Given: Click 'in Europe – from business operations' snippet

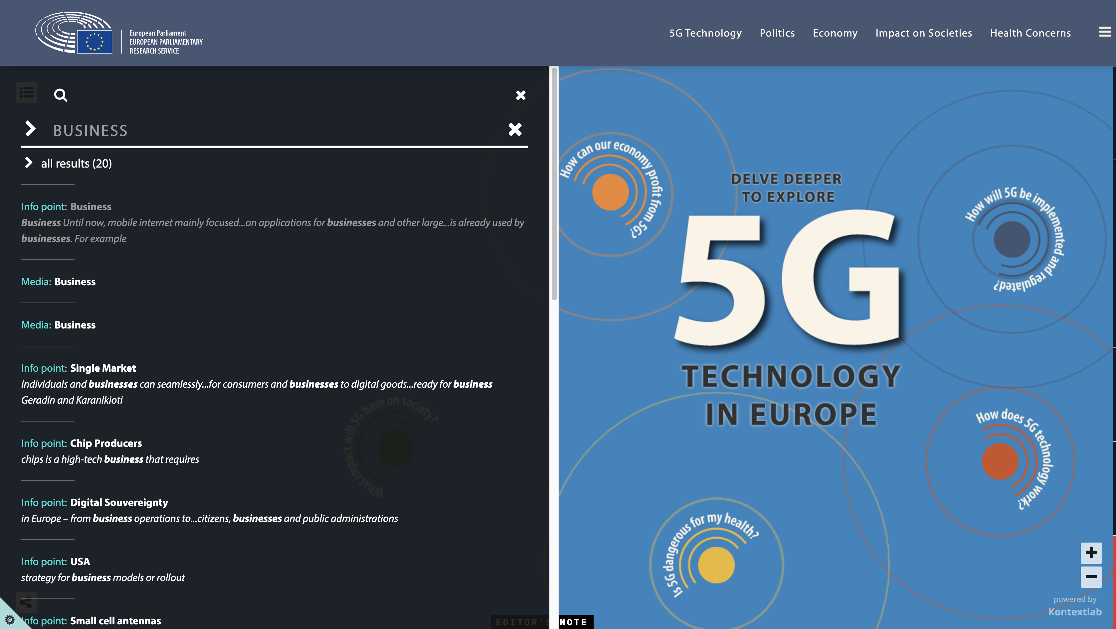Looking at the screenshot, I should pyautogui.click(x=106, y=519).
